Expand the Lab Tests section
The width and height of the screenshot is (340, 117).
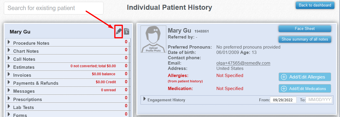[68, 107]
